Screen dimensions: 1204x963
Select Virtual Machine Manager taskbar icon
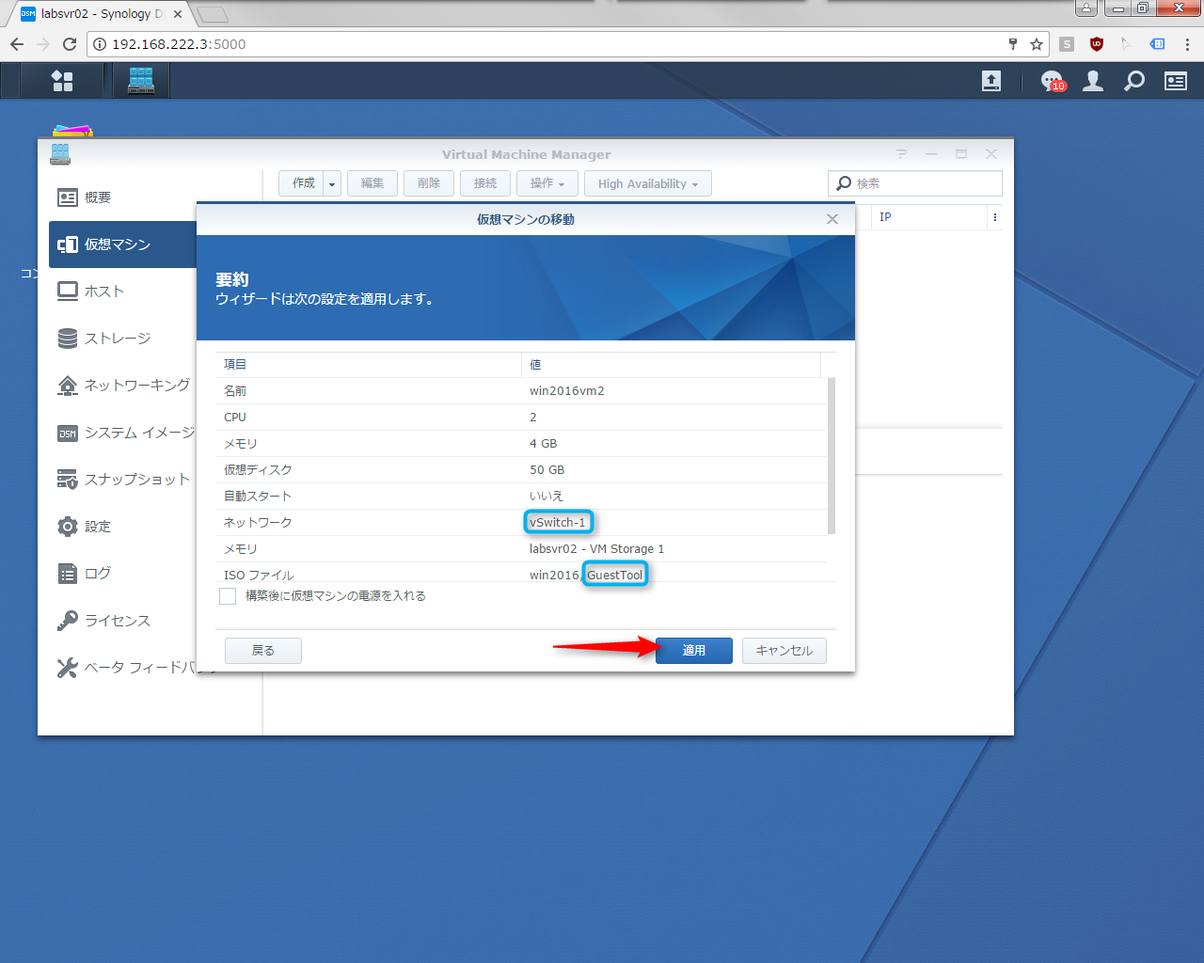coord(141,81)
